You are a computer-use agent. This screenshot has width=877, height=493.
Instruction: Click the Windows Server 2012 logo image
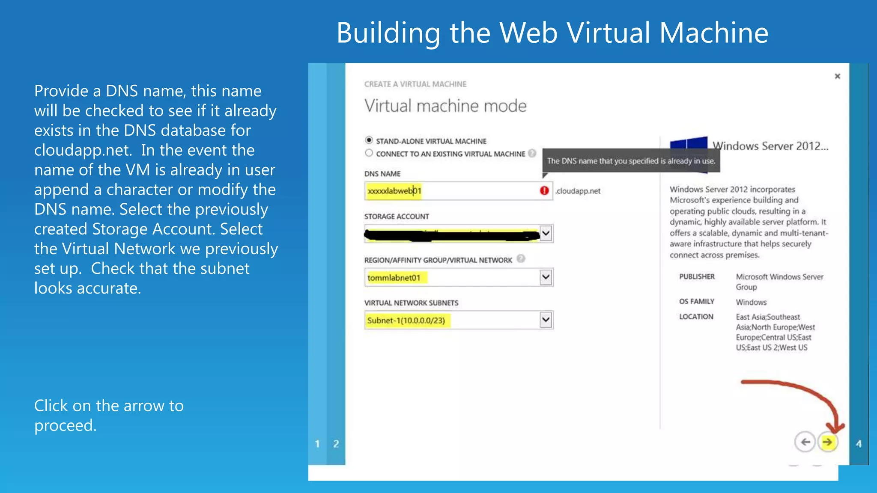point(689,154)
